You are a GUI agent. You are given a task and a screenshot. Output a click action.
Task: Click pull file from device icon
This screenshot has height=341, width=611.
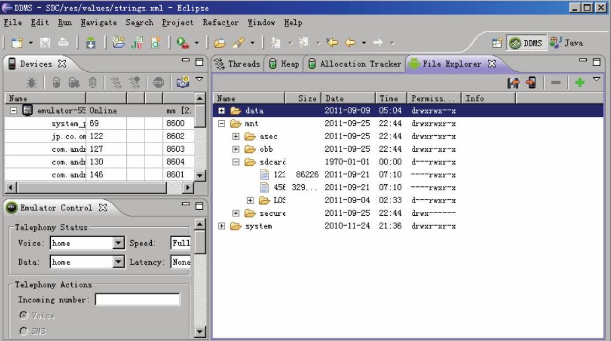click(x=514, y=83)
